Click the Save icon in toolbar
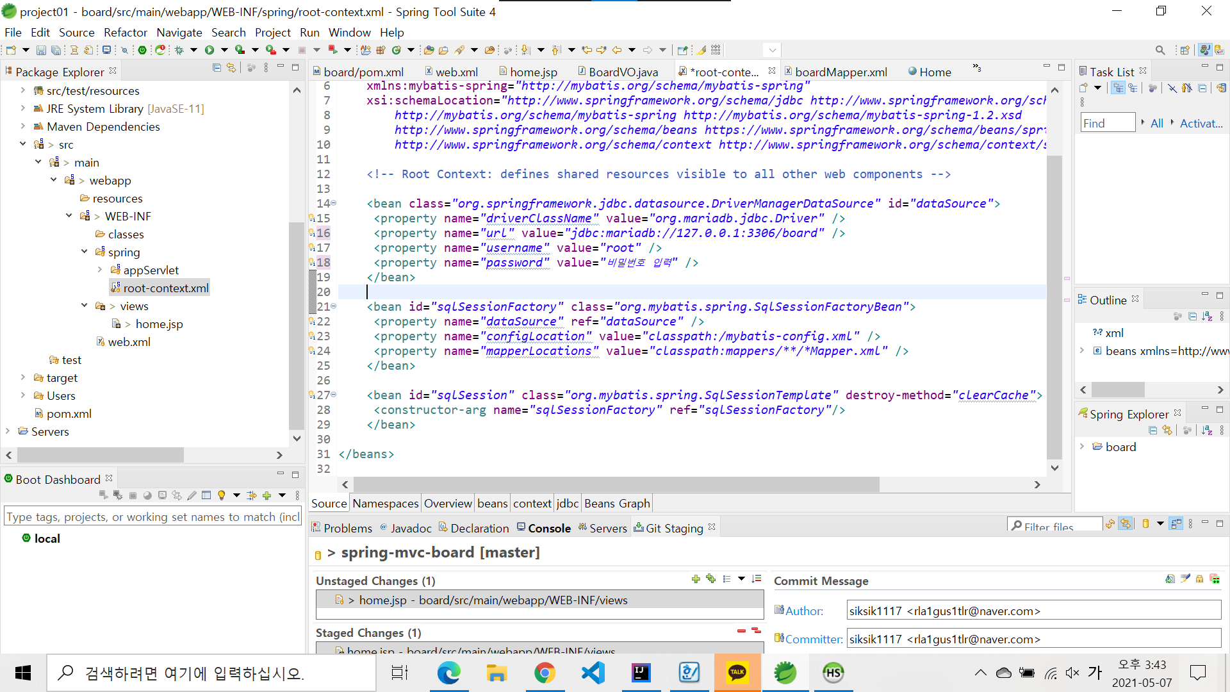Image resolution: width=1230 pixels, height=692 pixels. pos(41,50)
